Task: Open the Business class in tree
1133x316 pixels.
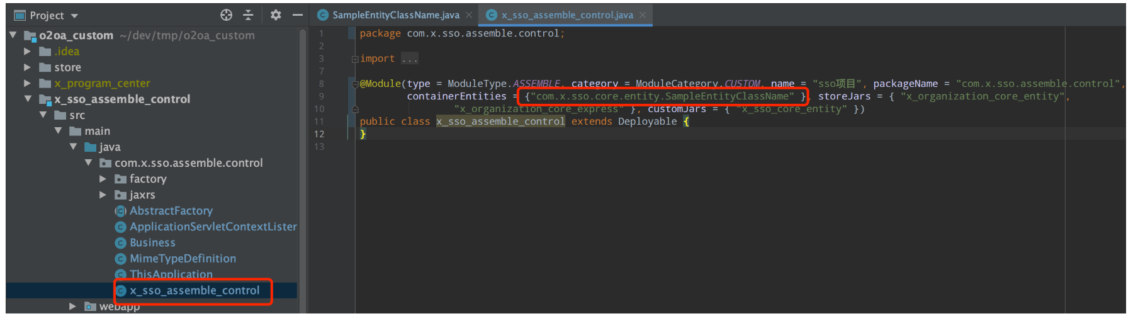Action: [x=152, y=242]
